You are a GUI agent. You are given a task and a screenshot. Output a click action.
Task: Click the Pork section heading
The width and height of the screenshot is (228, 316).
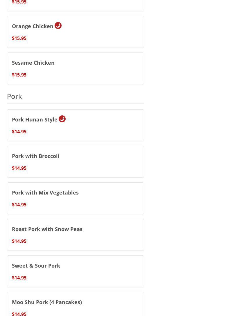click(15, 96)
